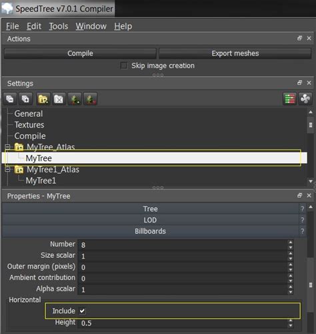This screenshot has width=316, height=334.
Task: Click Settings tree scrollbar down arrow
Action: pyautogui.click(x=311, y=182)
